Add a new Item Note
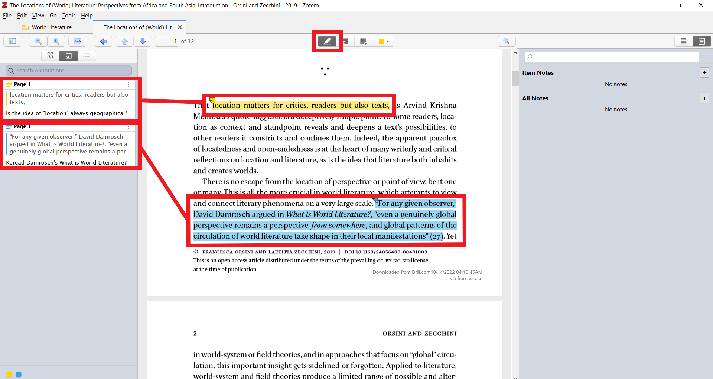The image size is (713, 379). point(704,72)
